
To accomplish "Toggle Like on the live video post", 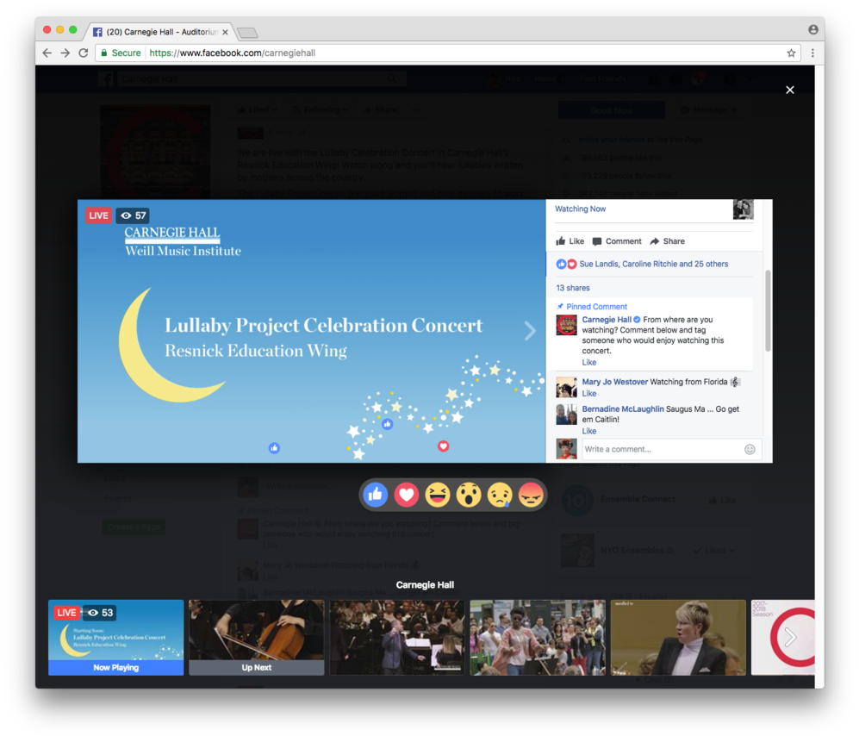I will [x=570, y=241].
